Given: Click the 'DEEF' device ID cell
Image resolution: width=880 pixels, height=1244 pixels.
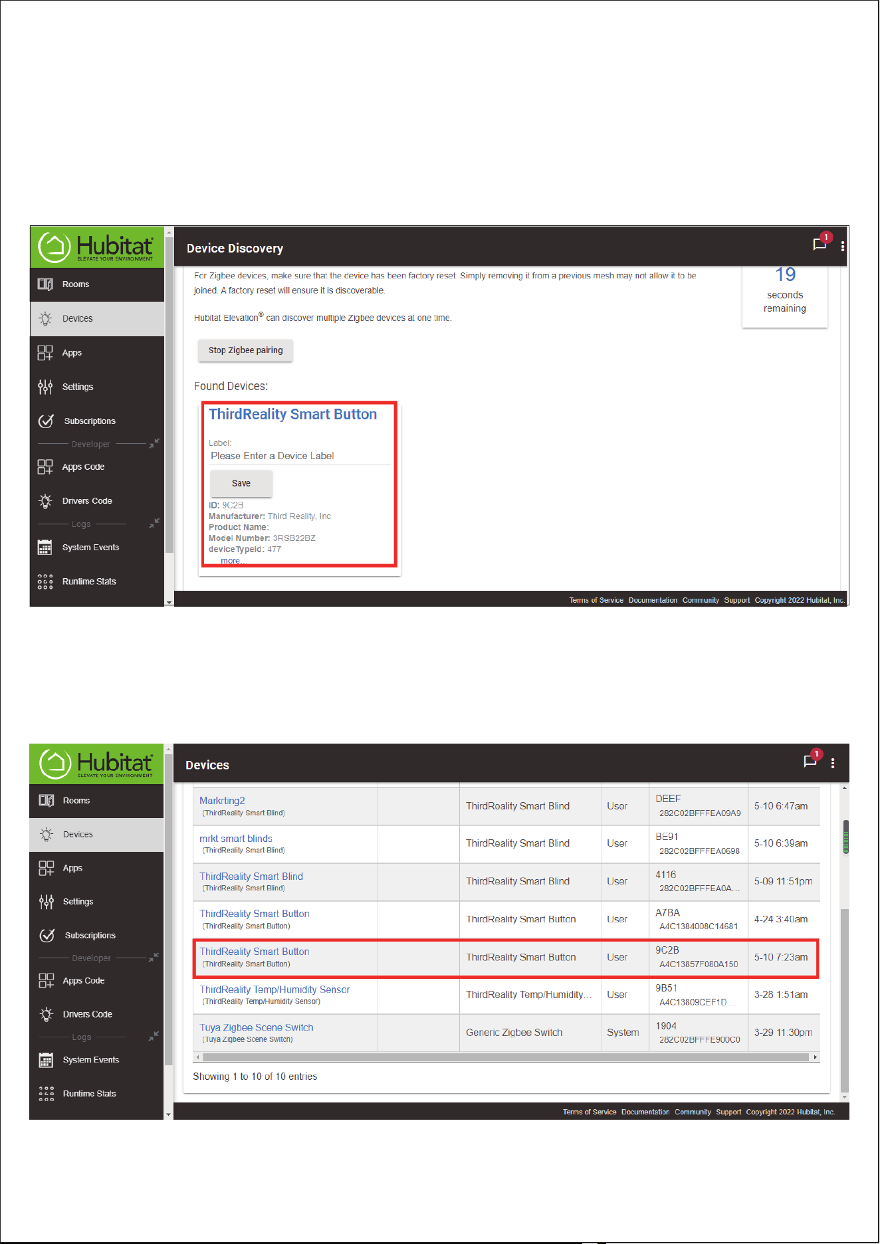Looking at the screenshot, I should tap(668, 799).
